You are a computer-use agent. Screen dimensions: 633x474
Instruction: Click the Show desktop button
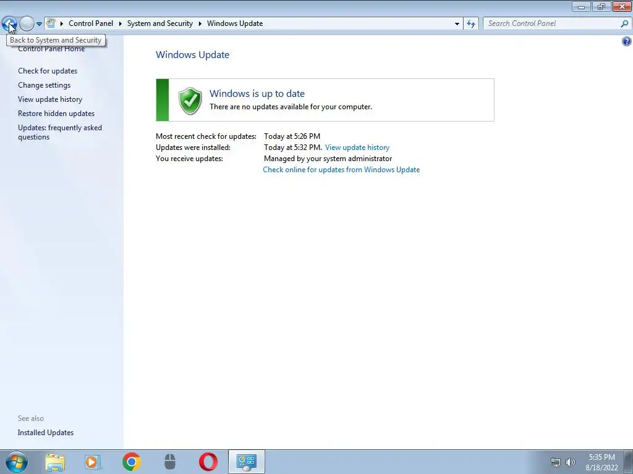[629, 462]
